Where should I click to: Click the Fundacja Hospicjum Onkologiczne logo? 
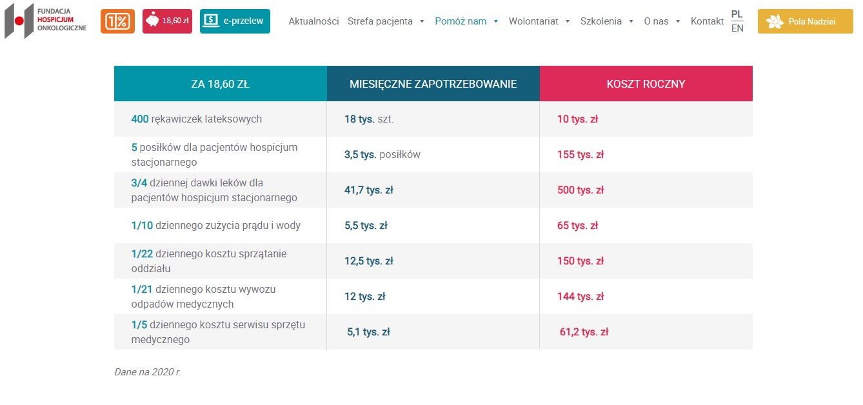pos(45,21)
